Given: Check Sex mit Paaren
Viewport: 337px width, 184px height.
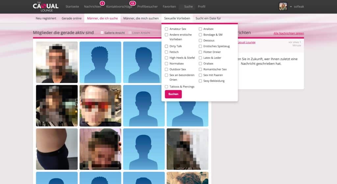Looking at the screenshot, I should (x=200, y=75).
